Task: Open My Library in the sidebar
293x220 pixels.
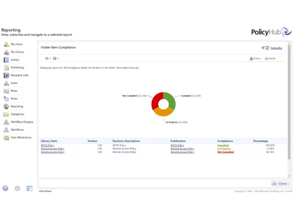Action: tap(14, 52)
